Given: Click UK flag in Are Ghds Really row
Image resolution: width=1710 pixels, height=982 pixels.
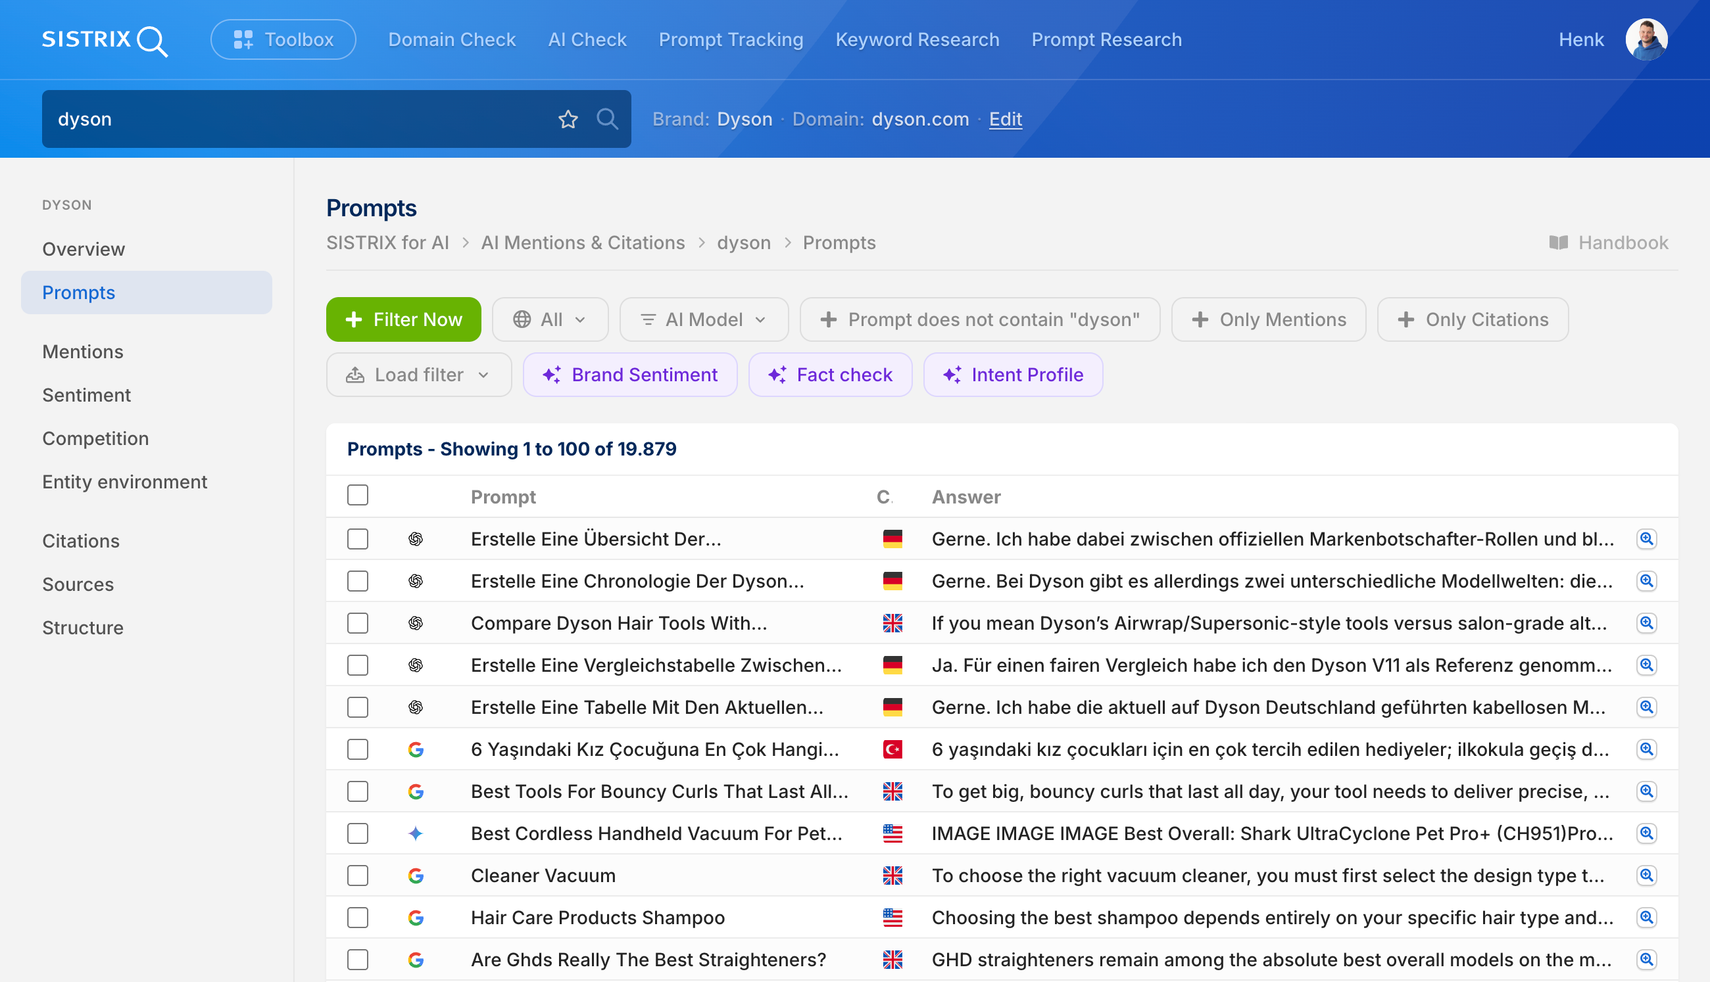Looking at the screenshot, I should 892,960.
